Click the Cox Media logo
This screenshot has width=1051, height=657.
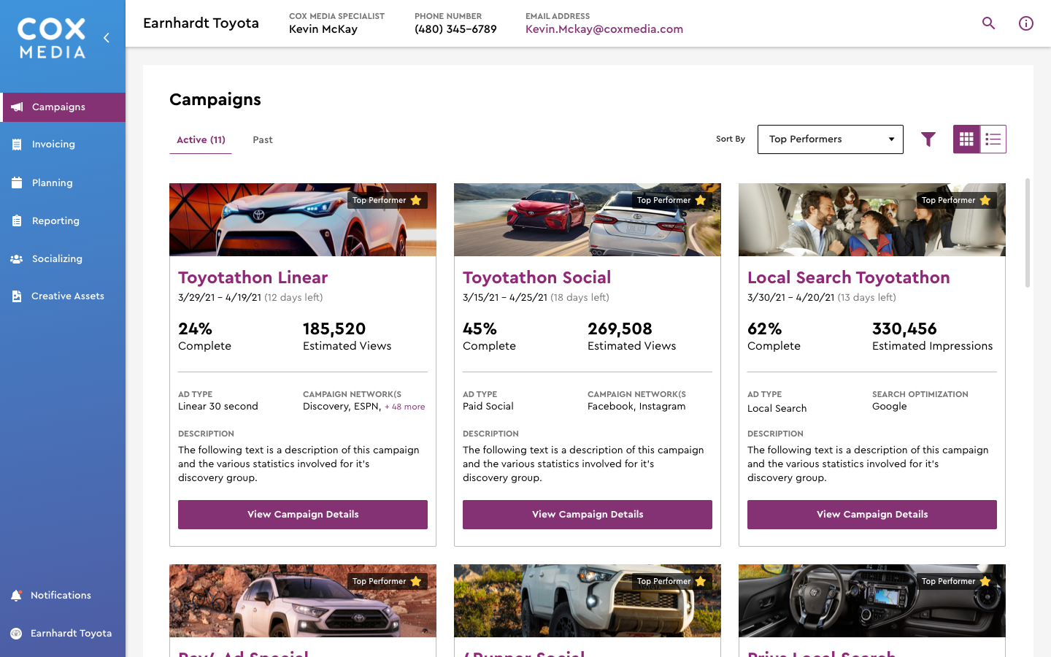52,38
